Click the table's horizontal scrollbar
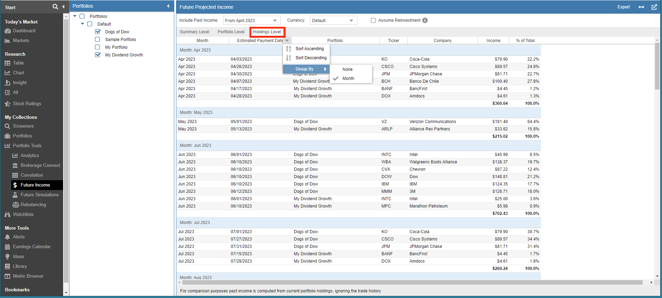The height and width of the screenshot is (298, 662). coord(412,282)
